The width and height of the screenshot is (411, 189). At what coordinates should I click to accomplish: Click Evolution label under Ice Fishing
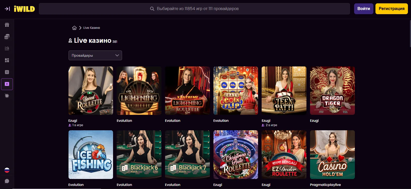point(76,185)
